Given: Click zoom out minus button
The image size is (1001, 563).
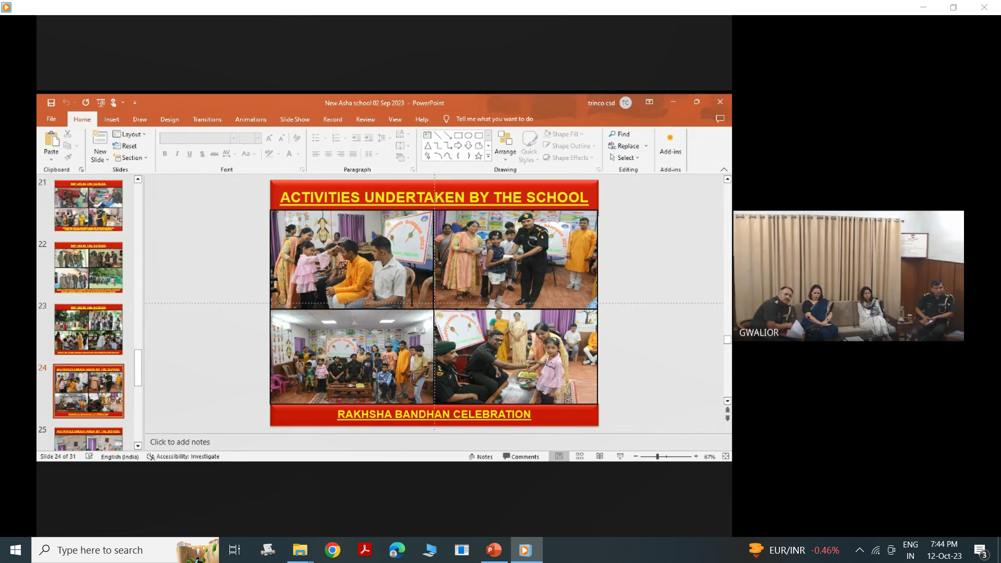Looking at the screenshot, I should (x=636, y=456).
